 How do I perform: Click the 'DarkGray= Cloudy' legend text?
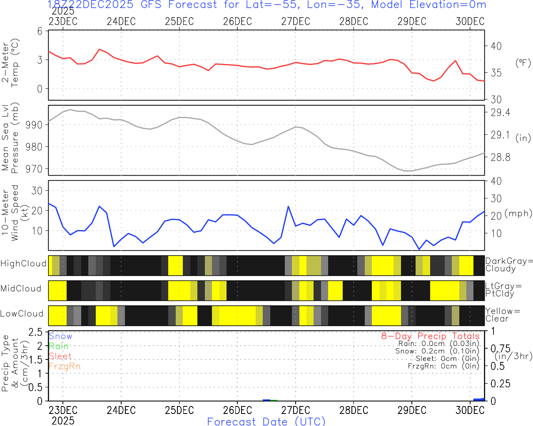[509, 265]
